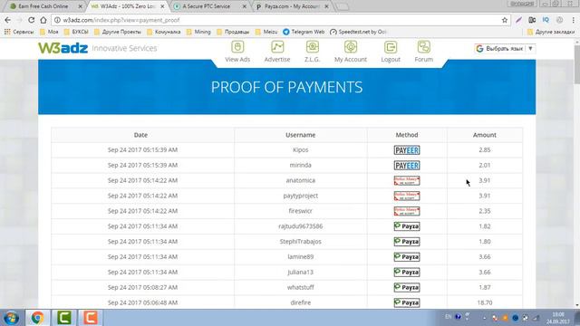Click the Username column header
The image size is (580, 326).
click(300, 135)
